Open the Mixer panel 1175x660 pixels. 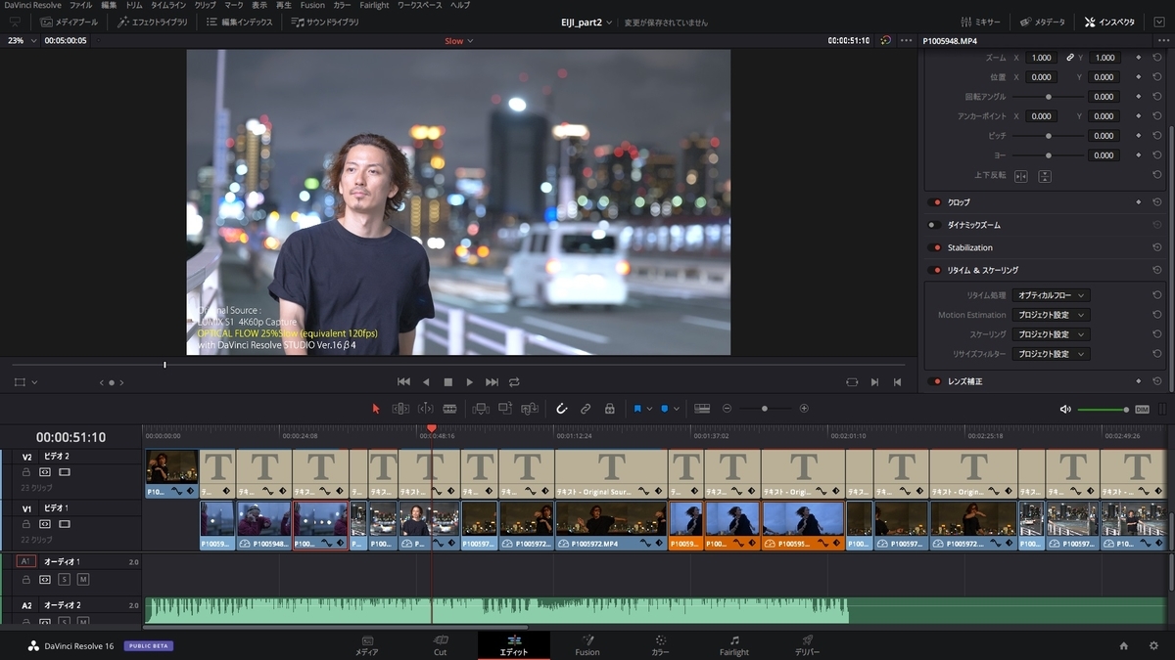click(x=980, y=22)
